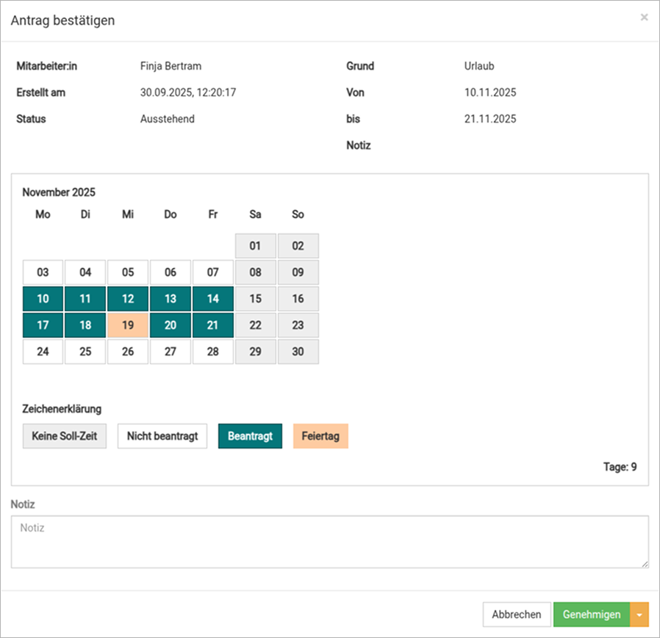Click Sunday 30 in the calendar
The height and width of the screenshot is (638, 660).
pyautogui.click(x=298, y=352)
